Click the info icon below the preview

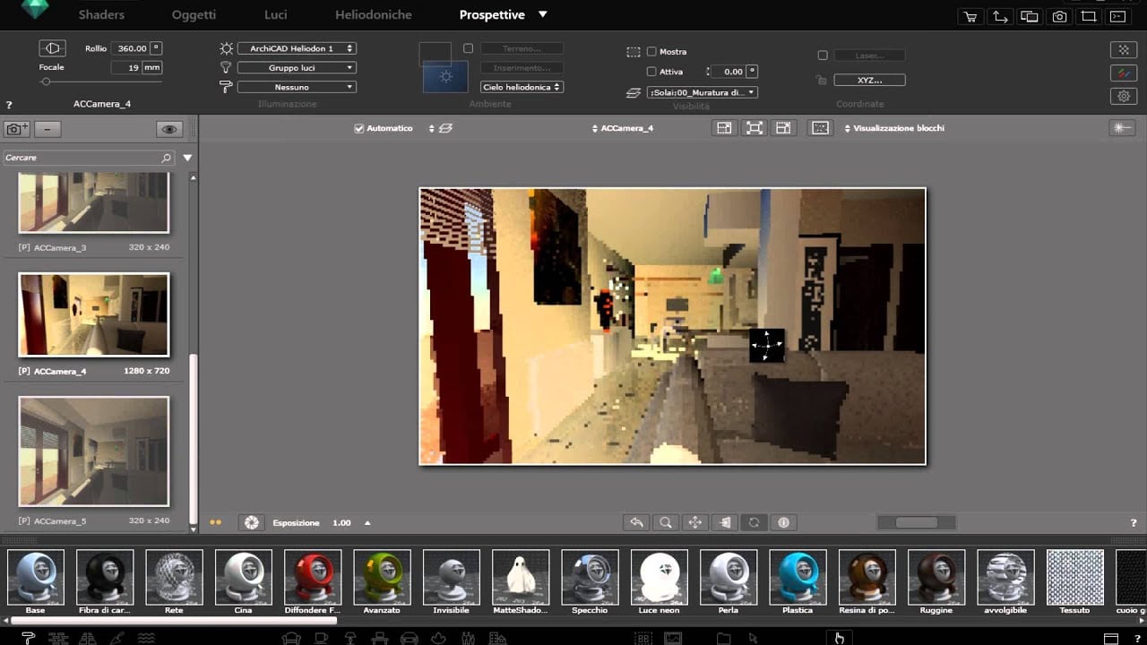click(783, 522)
